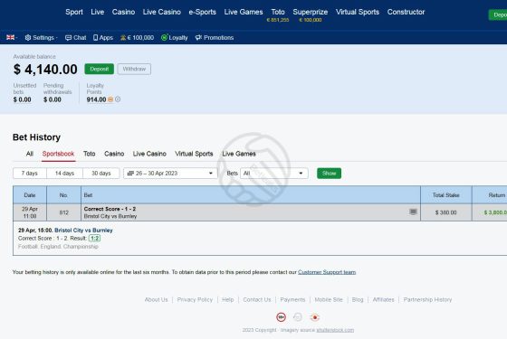Select the 30 days filter

point(101,174)
